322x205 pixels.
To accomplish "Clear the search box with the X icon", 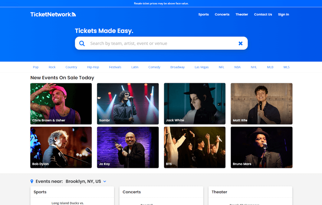I will coord(241,43).
